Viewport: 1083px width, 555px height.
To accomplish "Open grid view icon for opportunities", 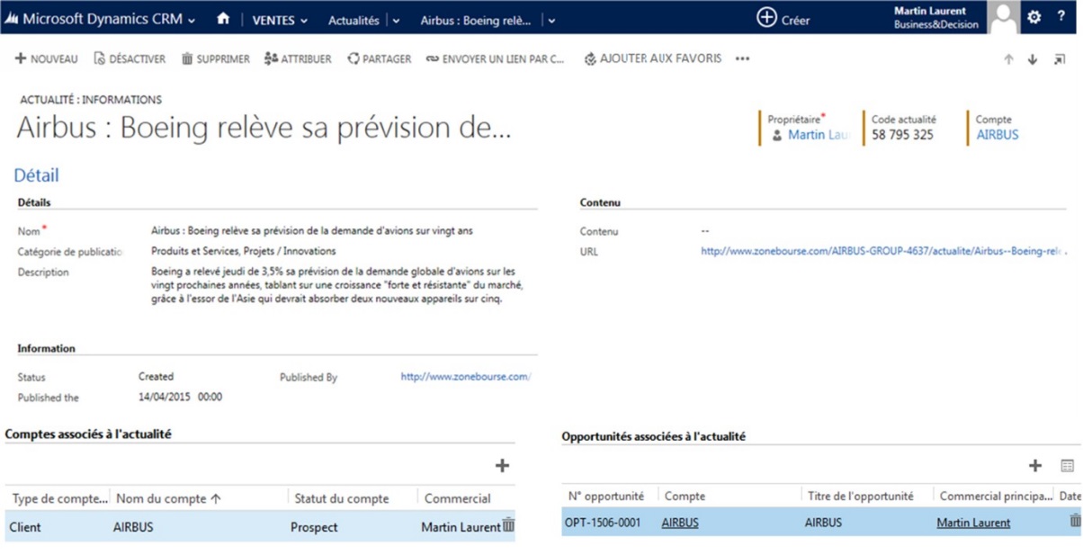I will (1067, 466).
